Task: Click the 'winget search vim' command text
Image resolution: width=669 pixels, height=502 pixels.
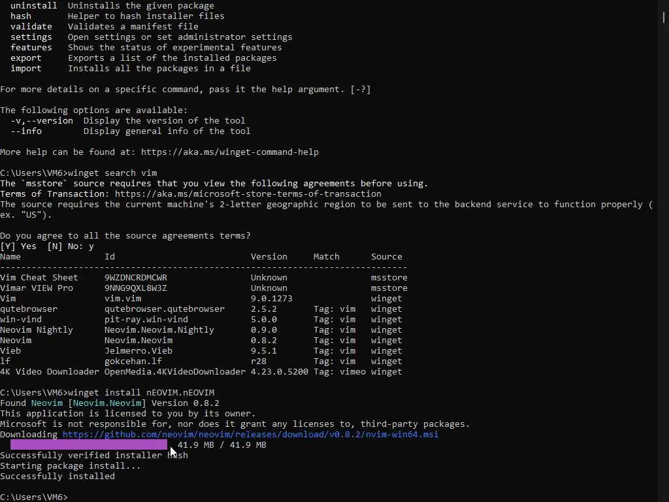Action: tap(112, 173)
